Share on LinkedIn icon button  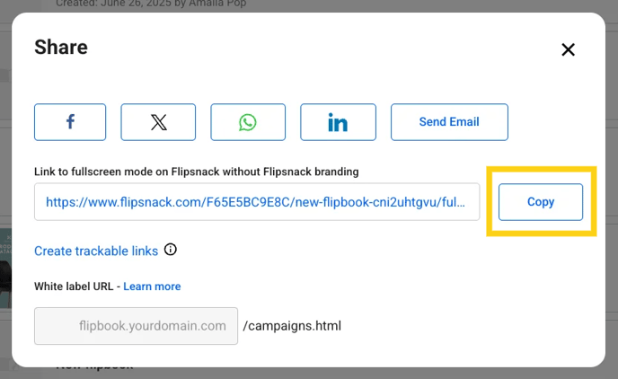coord(338,122)
